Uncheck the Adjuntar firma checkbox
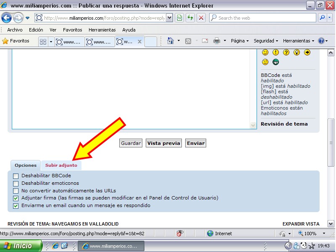Image resolution: width=336 pixels, height=252 pixels. [16, 198]
